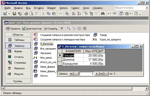The height and width of the screenshot is (96, 150).
Task: Select Таблицы in the objects pane
Action: coord(18,40)
